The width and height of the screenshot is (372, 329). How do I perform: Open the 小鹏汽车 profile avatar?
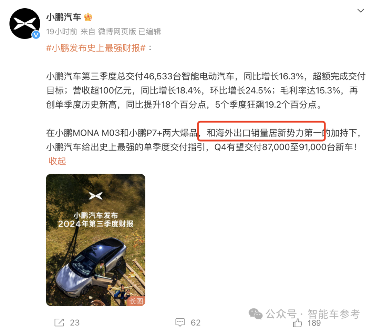point(25,24)
